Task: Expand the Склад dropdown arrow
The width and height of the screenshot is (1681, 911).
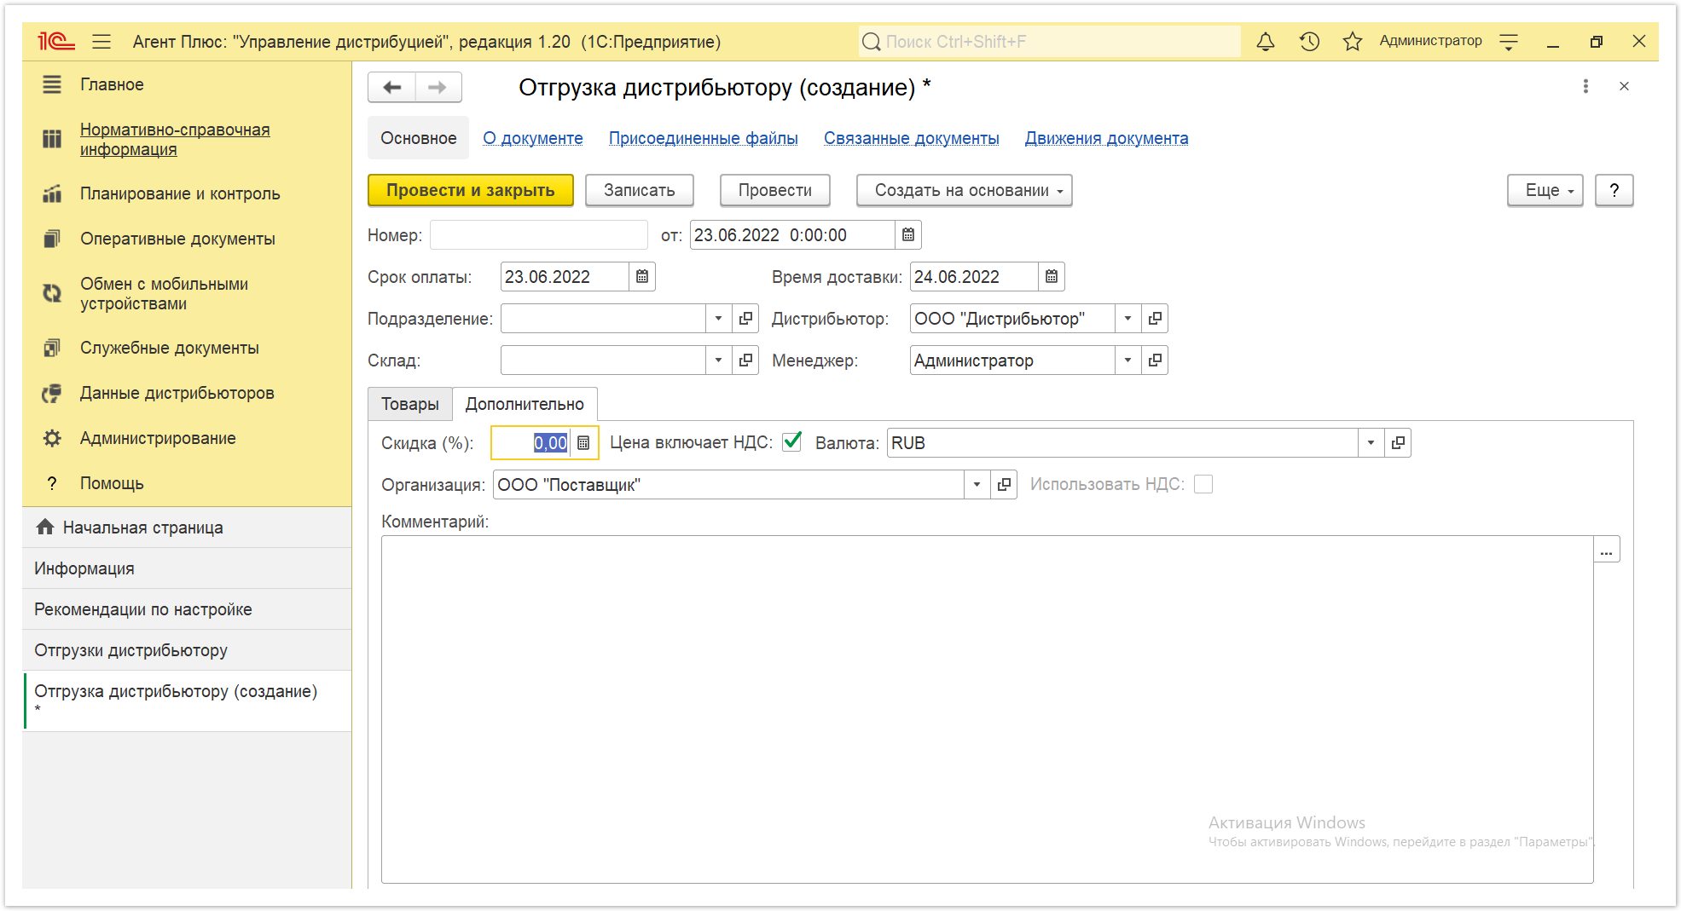Action: coord(718,360)
